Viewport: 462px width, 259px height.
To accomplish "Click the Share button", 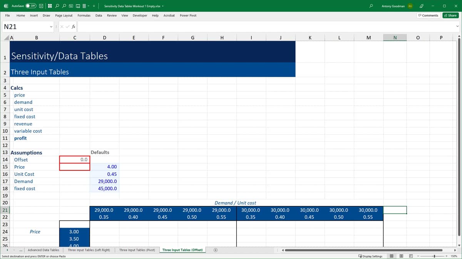I will click(x=450, y=15).
